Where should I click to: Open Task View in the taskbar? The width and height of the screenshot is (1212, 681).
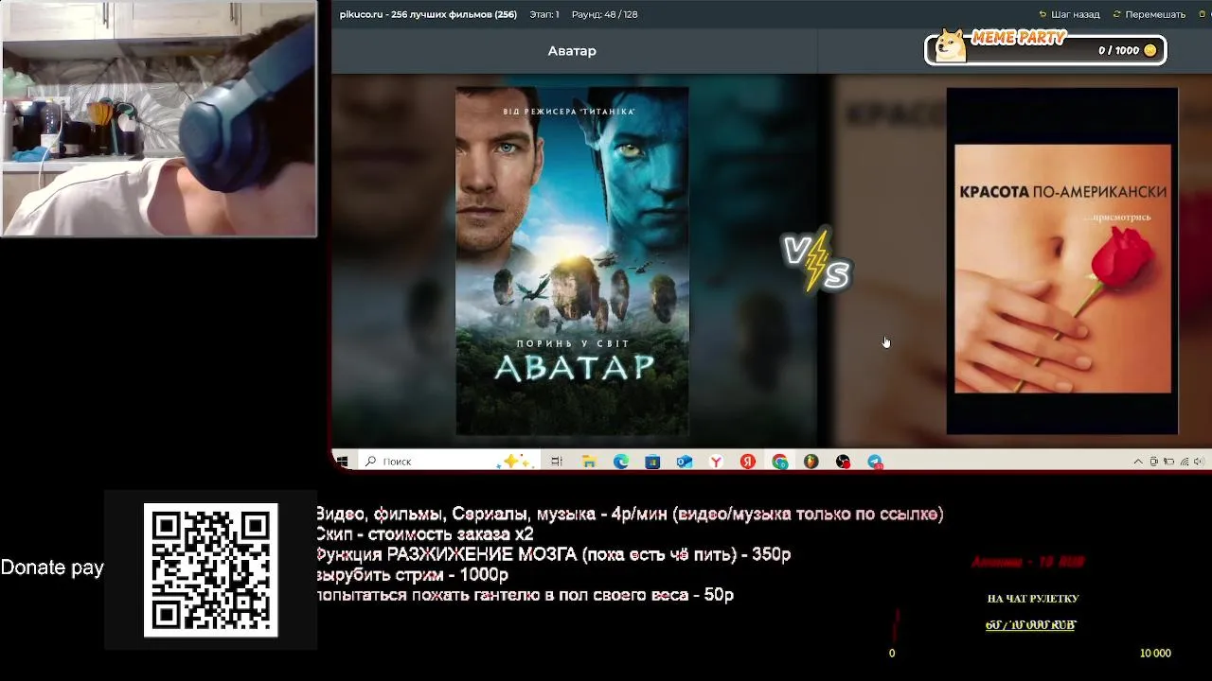point(557,462)
